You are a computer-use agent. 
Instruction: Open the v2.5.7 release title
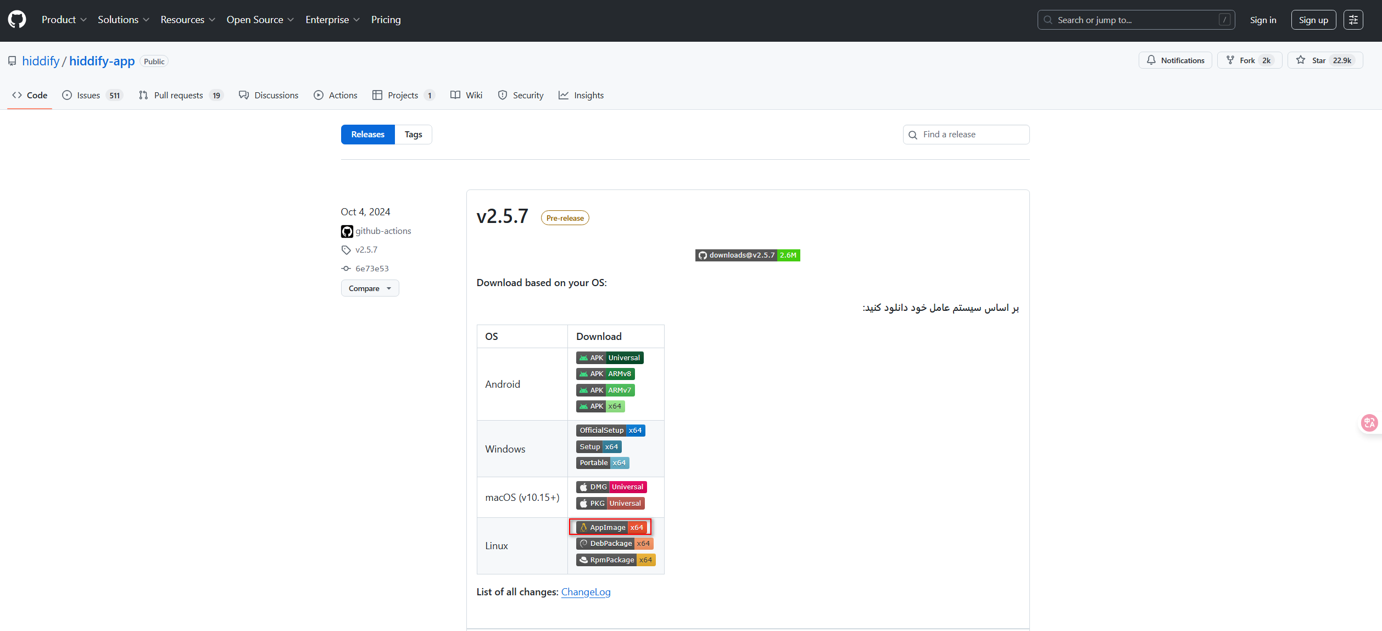click(x=503, y=216)
